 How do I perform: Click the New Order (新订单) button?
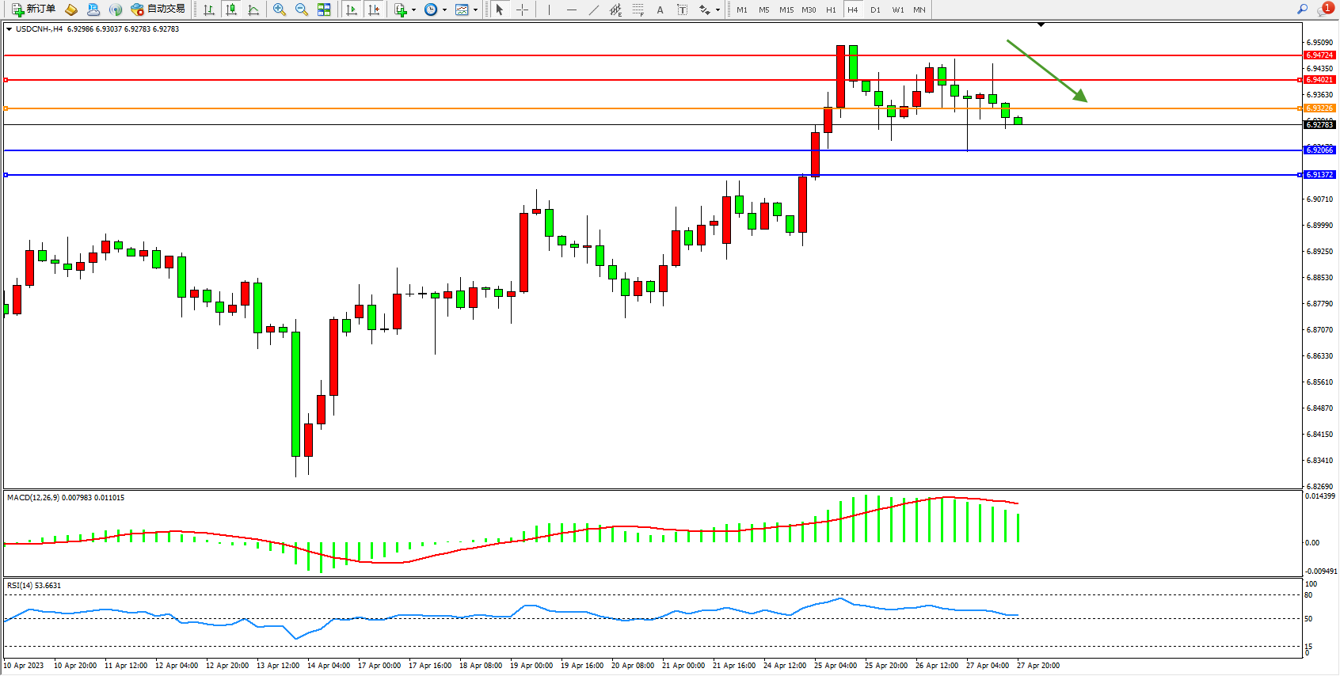coord(33,9)
